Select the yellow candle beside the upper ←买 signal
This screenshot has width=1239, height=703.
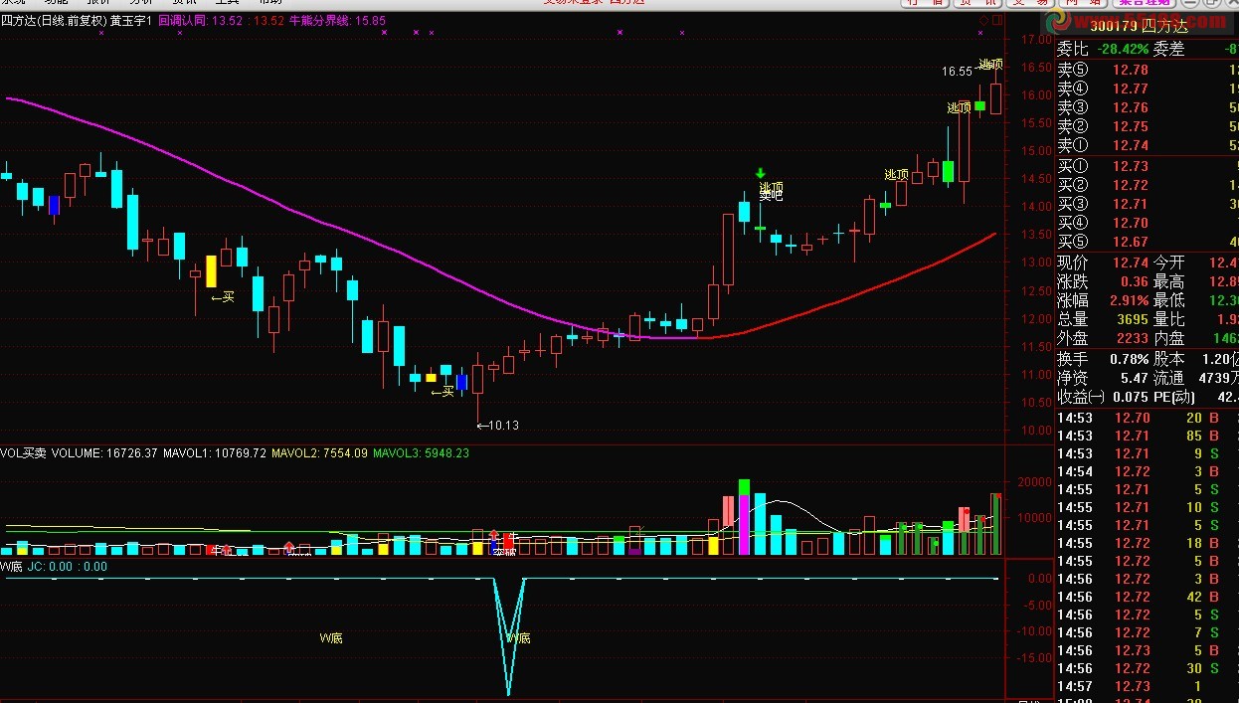pyautogui.click(x=211, y=271)
